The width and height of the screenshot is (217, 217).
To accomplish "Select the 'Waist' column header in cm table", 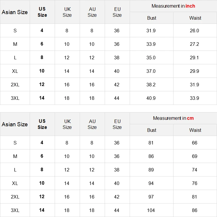I will 195,130.
